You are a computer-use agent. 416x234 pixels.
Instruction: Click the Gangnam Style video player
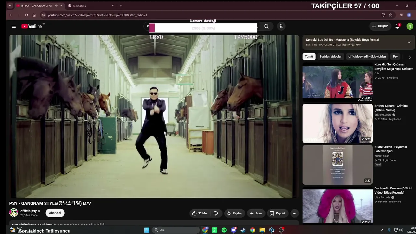click(x=154, y=116)
